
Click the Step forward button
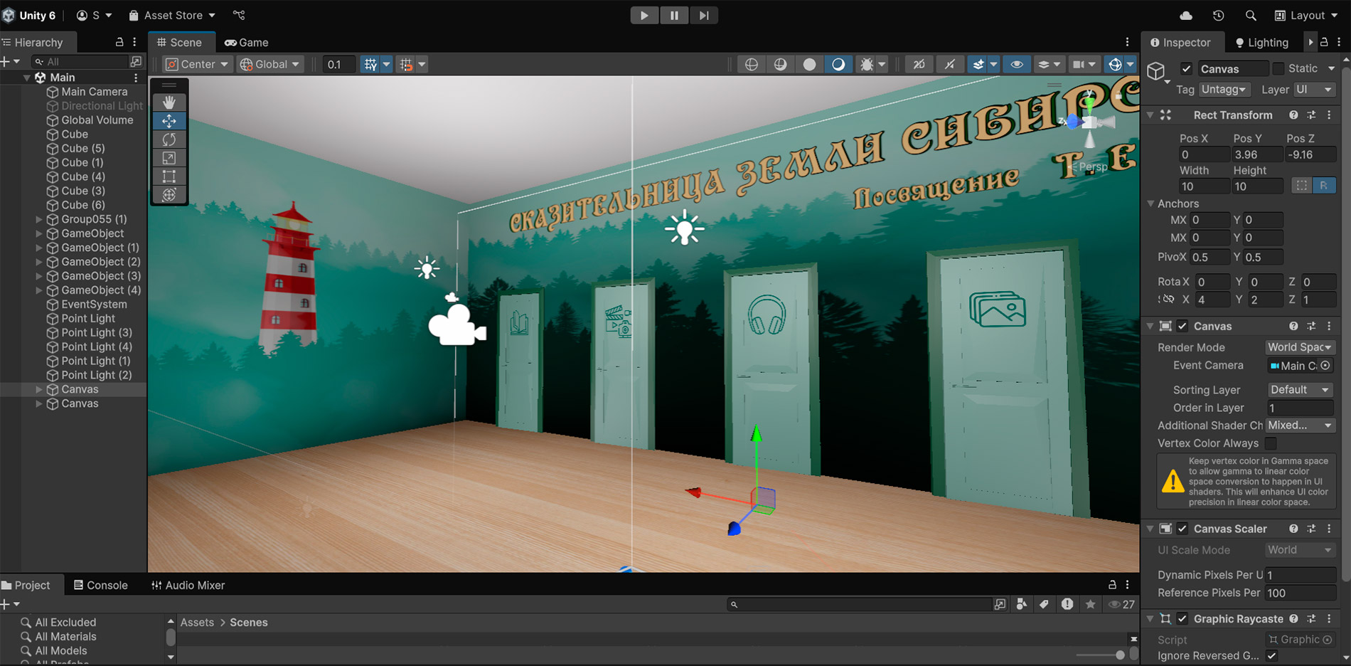[x=703, y=15]
